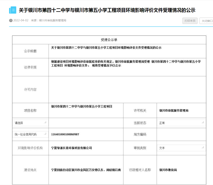Click the clock icon next to 2022-04-02

point(11,20)
